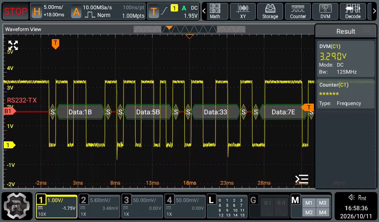Click the 18ms center time axis label
This screenshot has width=379, height=222.
pyautogui.click(x=189, y=183)
